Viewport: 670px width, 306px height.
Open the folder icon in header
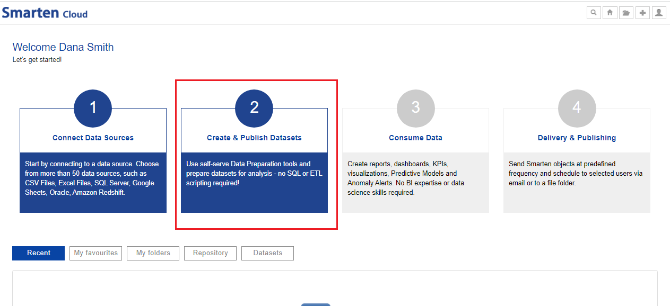(626, 13)
